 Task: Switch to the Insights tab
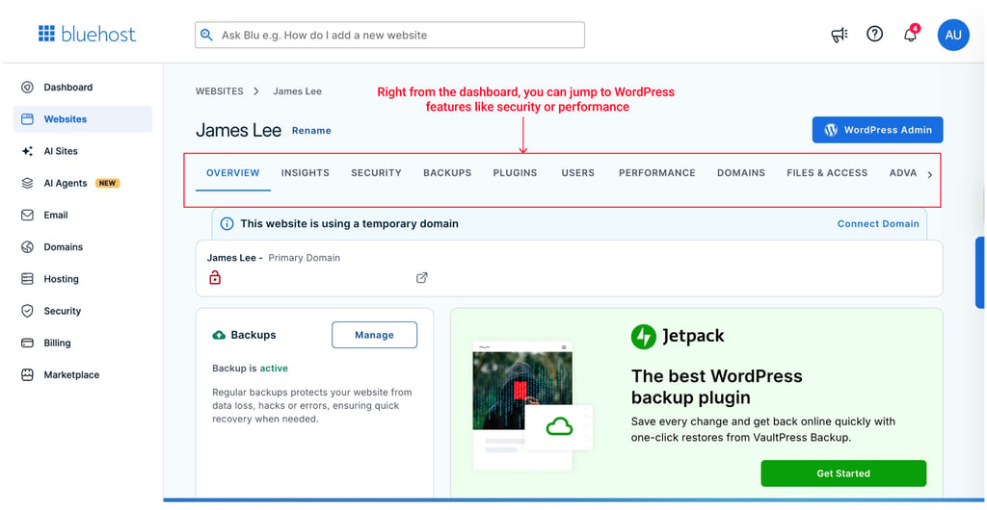coord(306,172)
